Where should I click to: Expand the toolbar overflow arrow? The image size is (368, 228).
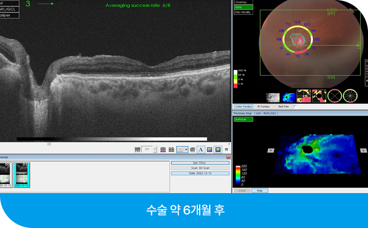pyautogui.click(x=229, y=144)
